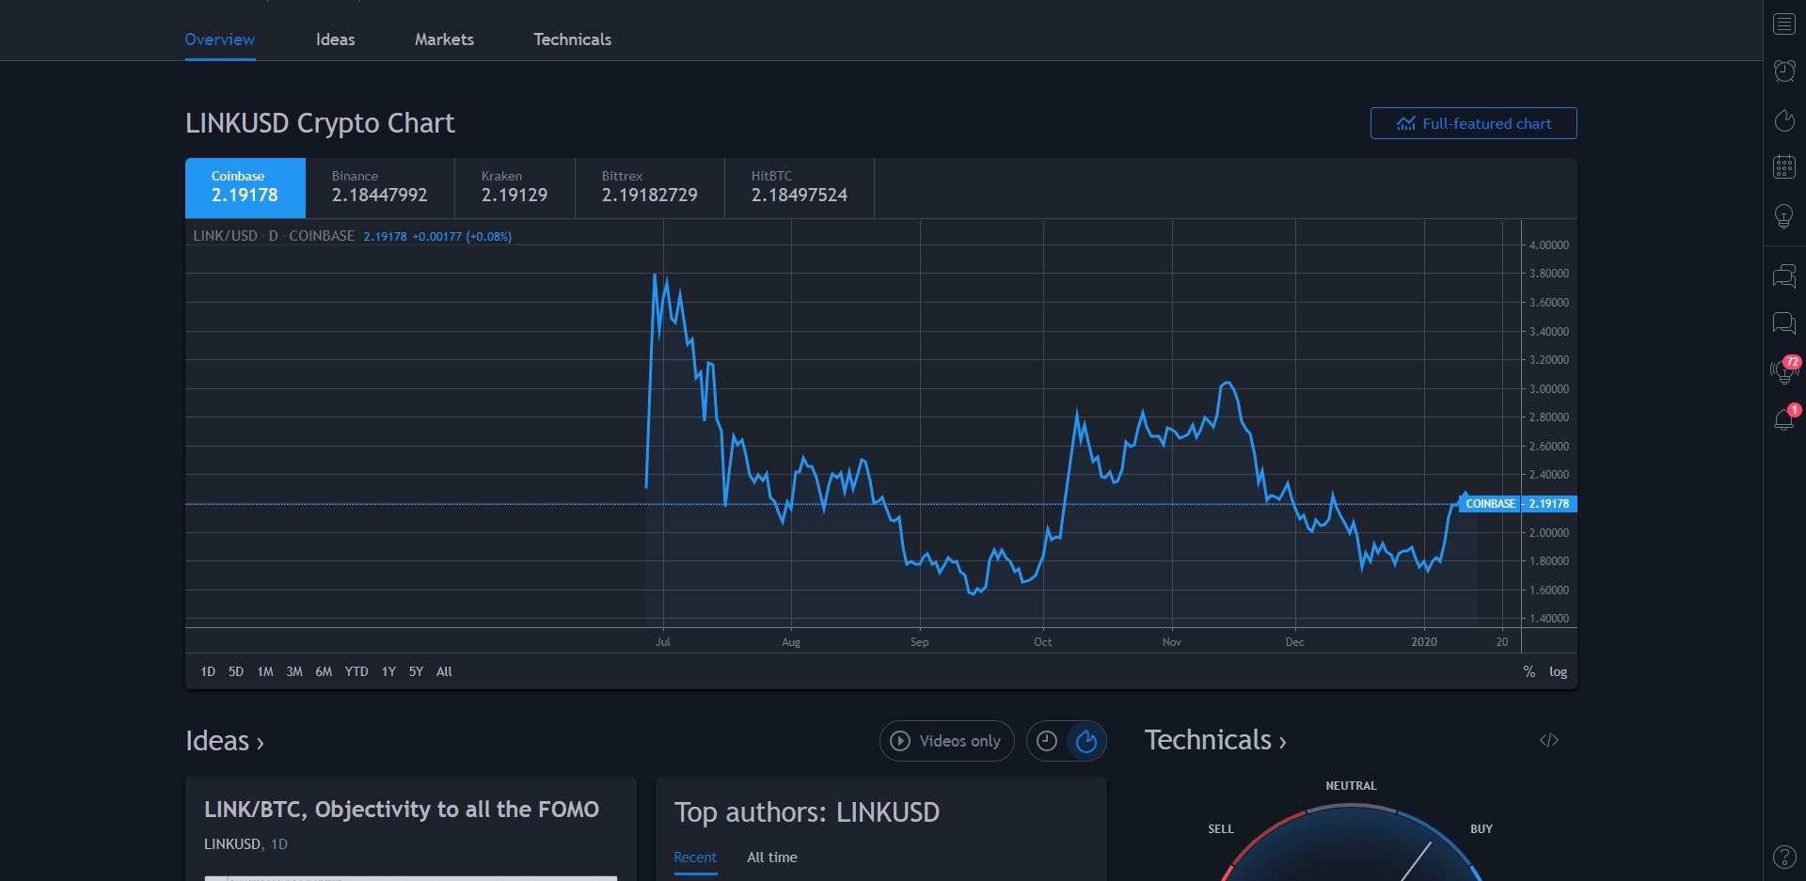
Task: Switch to the Markets tab
Action: point(444,39)
